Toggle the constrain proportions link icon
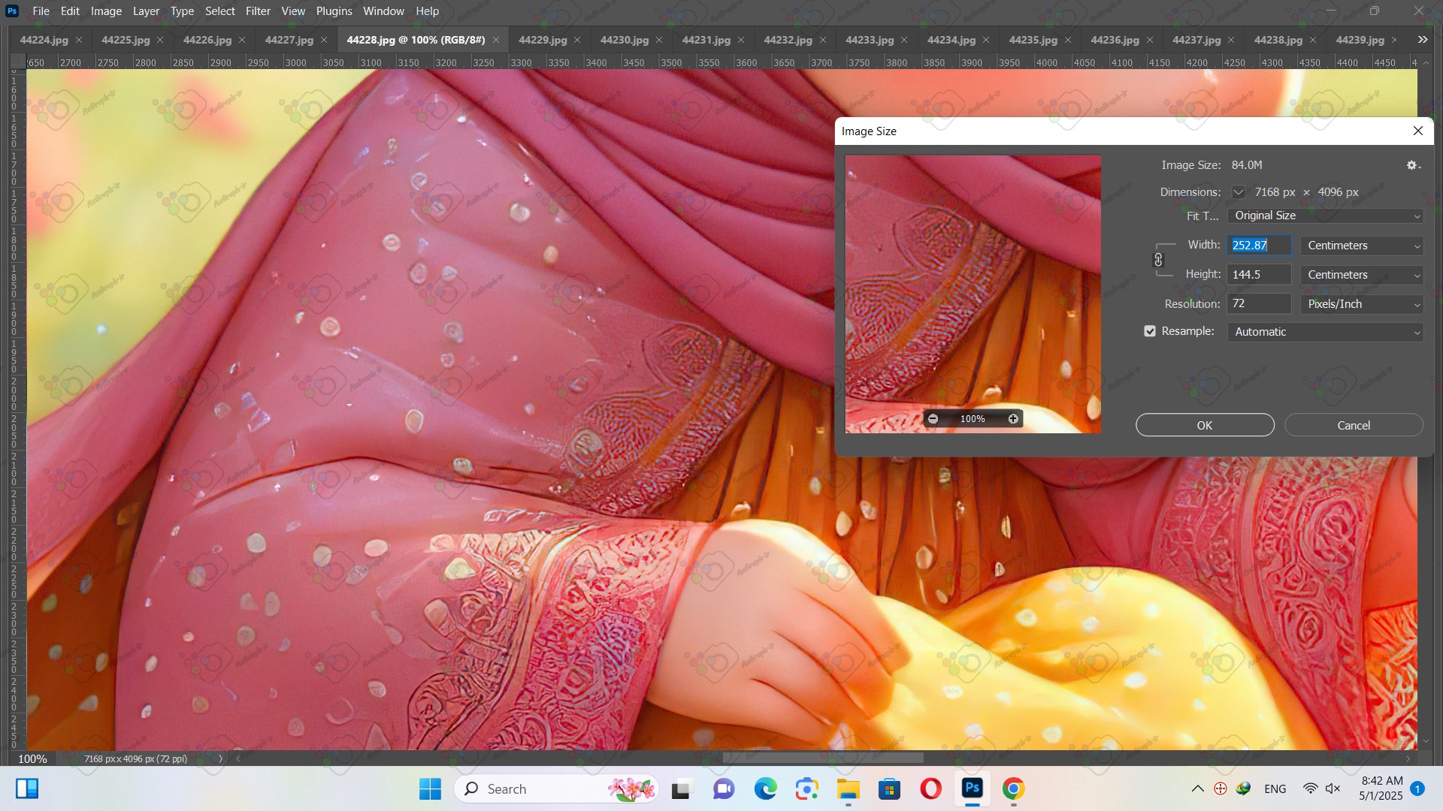The width and height of the screenshot is (1443, 811). coord(1158,260)
